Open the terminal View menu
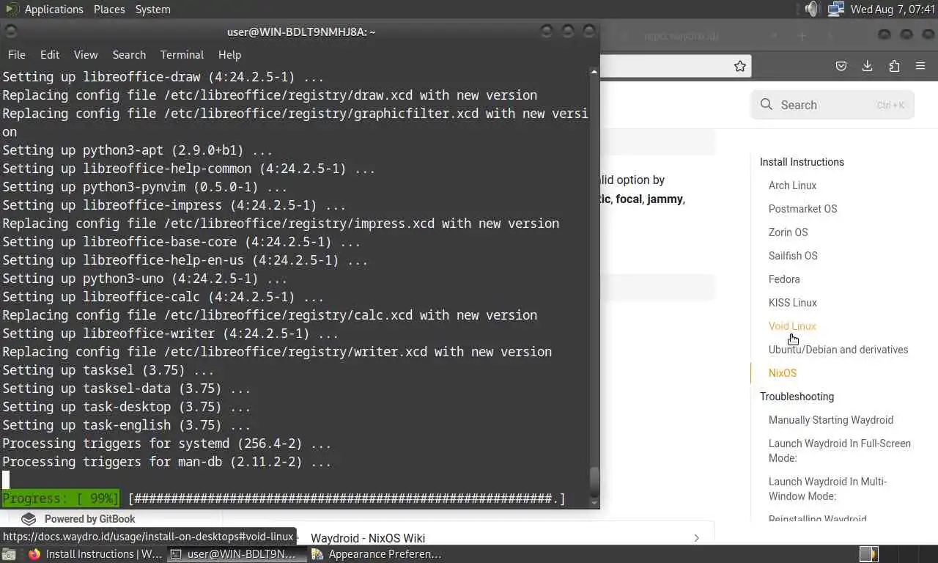Screen dimensions: 938x563 (x=86, y=55)
